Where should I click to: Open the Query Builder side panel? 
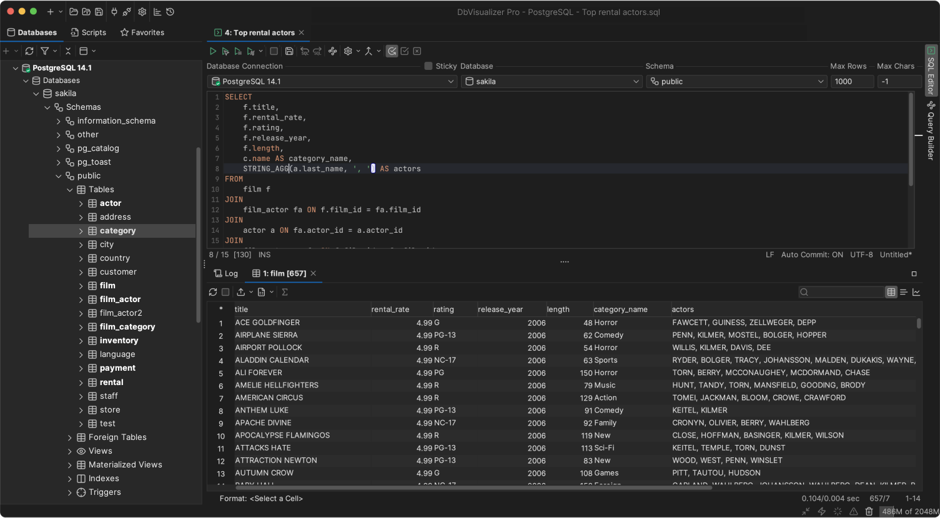tap(931, 131)
